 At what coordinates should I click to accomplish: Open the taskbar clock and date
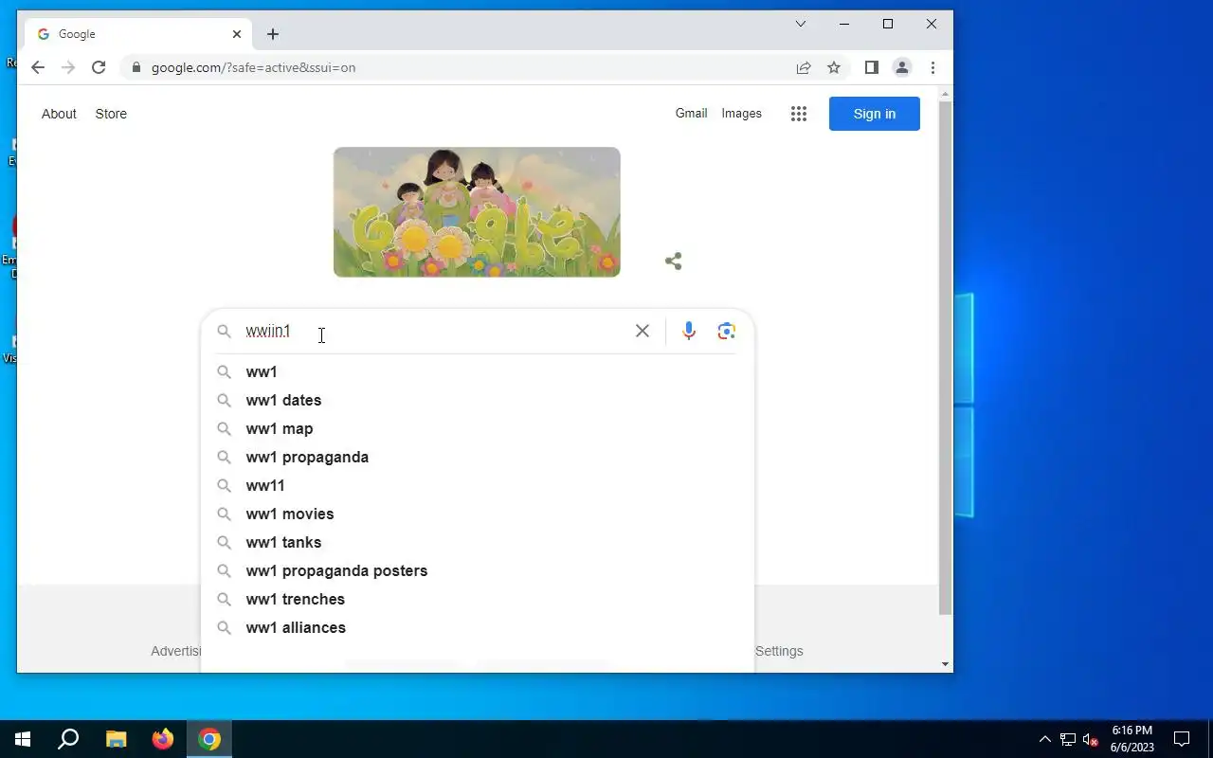[1132, 739]
